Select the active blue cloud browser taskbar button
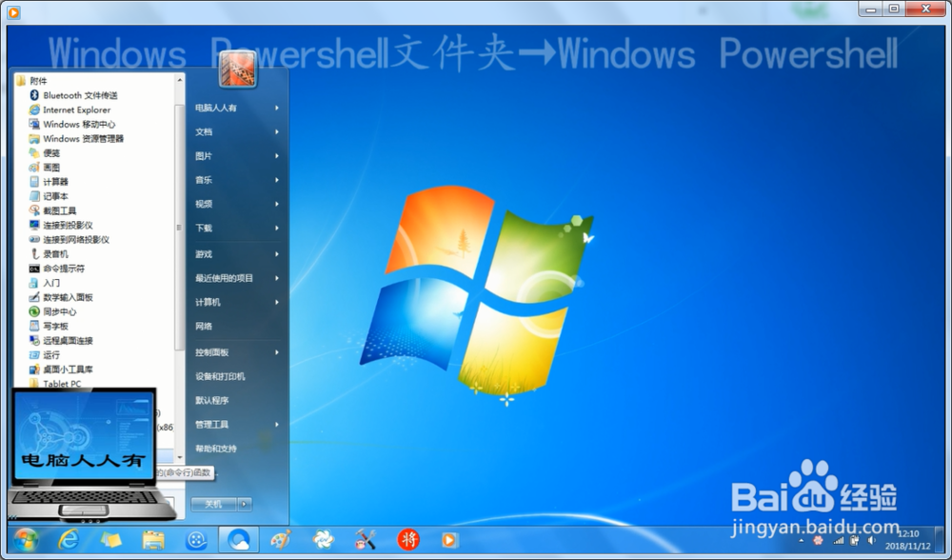 [239, 539]
